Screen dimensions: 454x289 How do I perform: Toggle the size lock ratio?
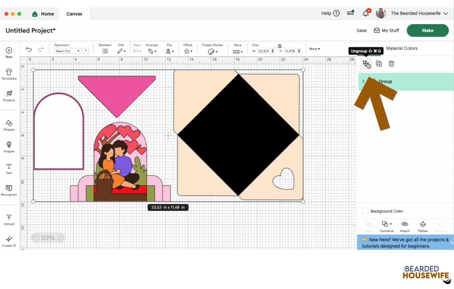279,45
